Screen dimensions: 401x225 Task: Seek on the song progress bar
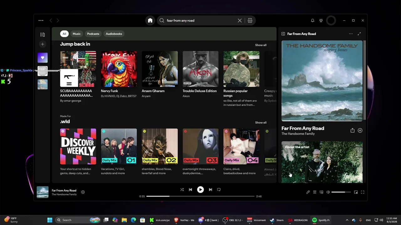coord(200,196)
